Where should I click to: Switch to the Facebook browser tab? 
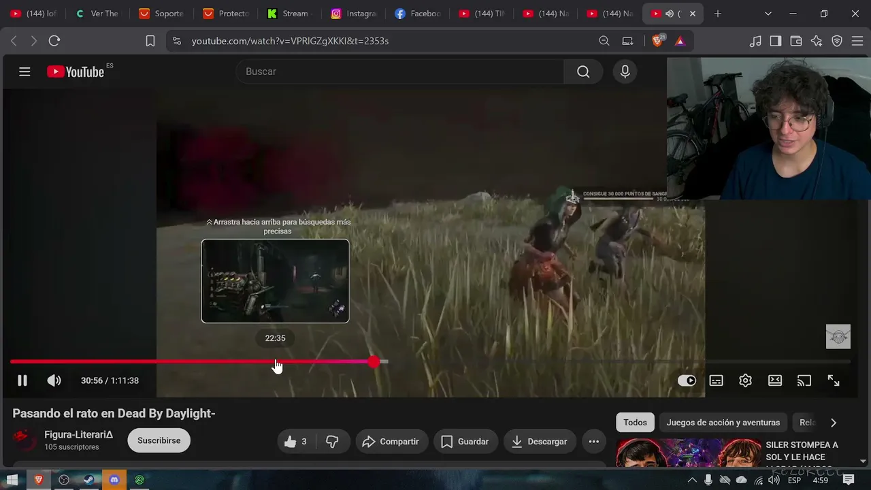(417, 14)
